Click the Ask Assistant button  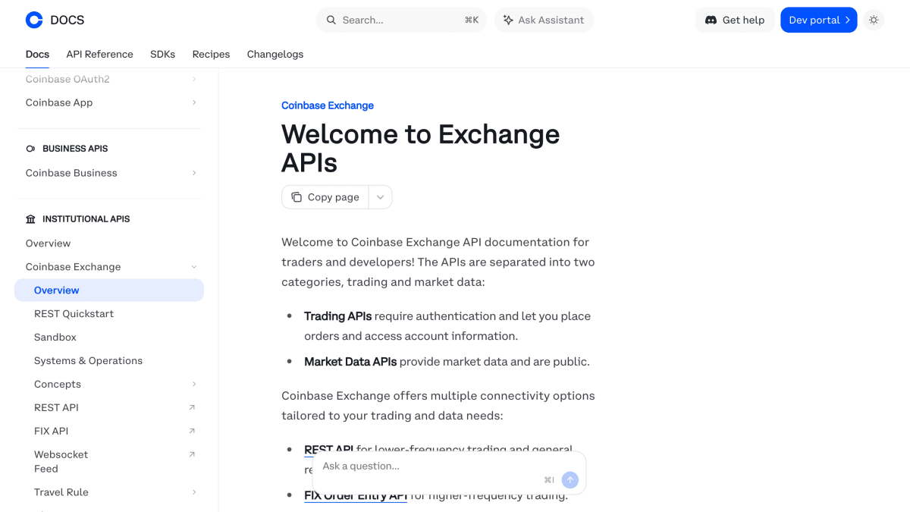pyautogui.click(x=544, y=20)
